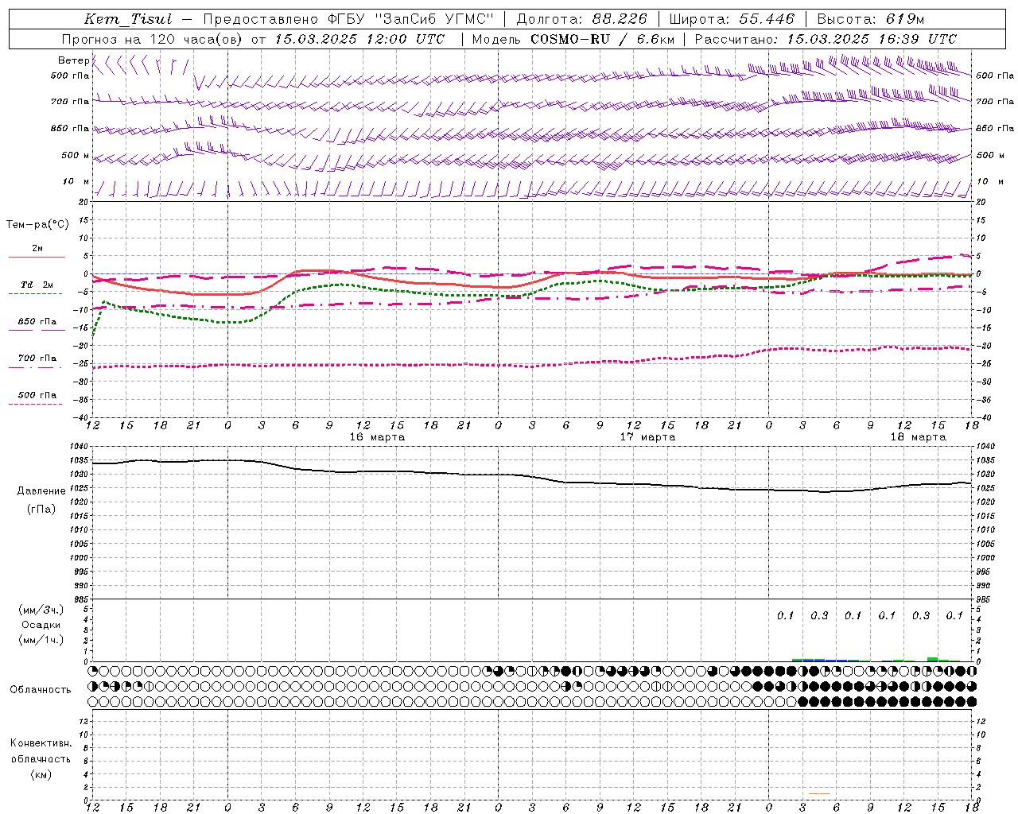Click the 16 марта date label
Screen dimensions: 1018x814
(x=377, y=437)
